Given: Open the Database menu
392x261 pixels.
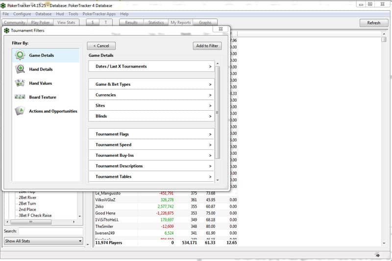Looking at the screenshot, I should pyautogui.click(x=43, y=14).
